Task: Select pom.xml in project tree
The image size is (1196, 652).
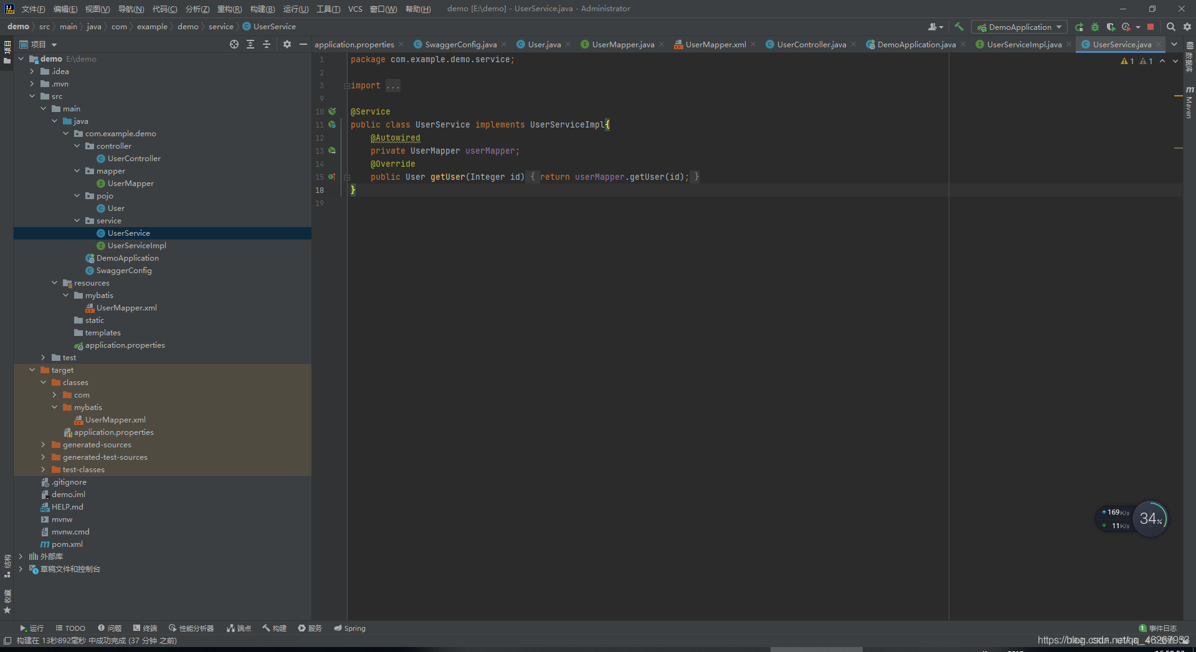Action: (x=67, y=544)
